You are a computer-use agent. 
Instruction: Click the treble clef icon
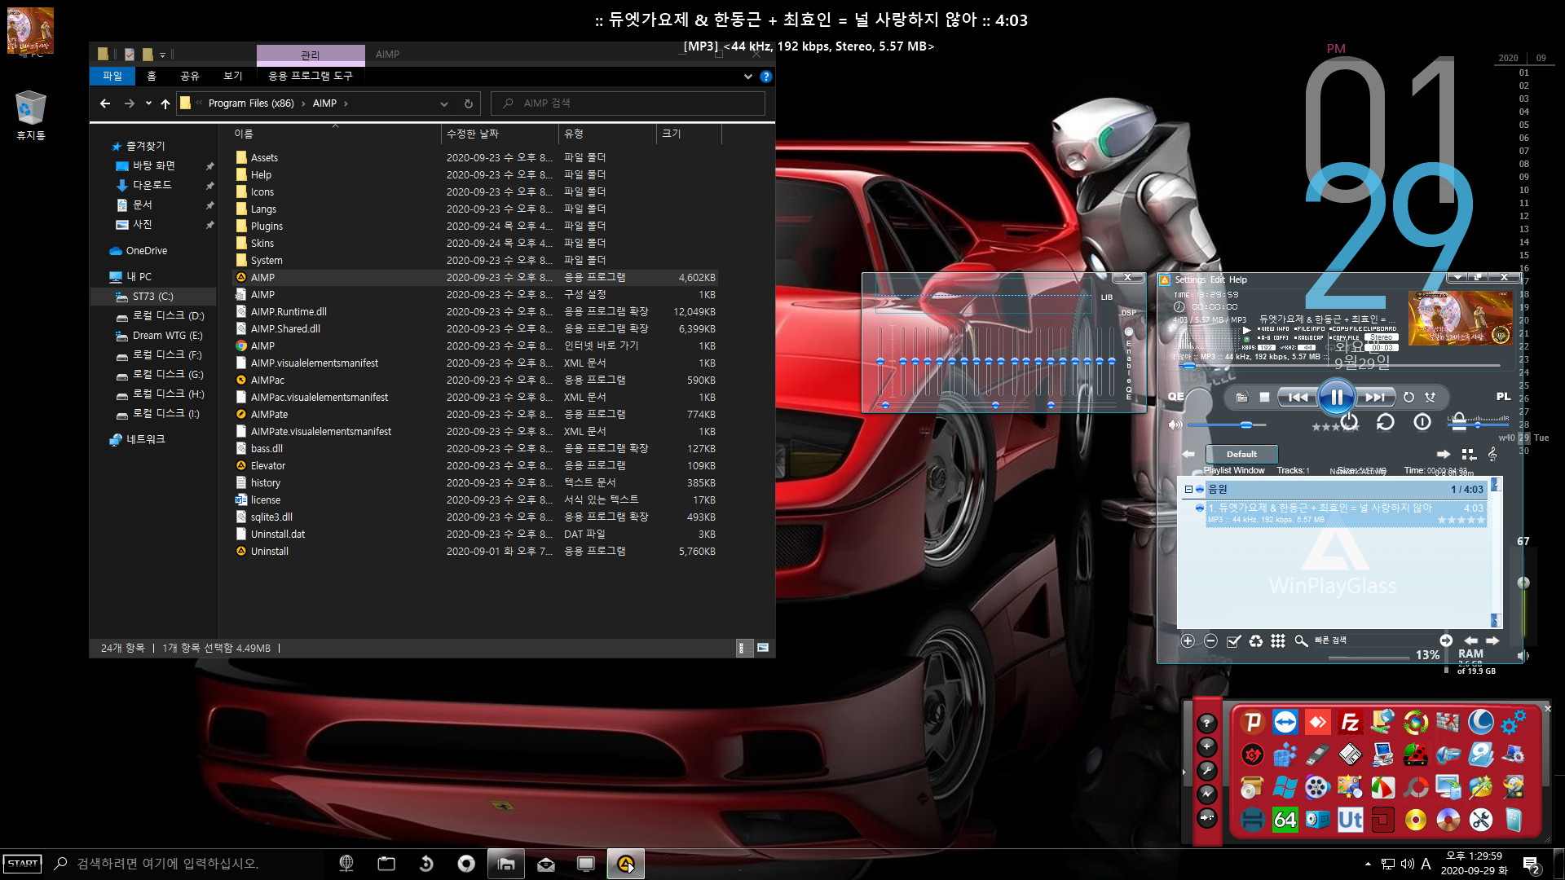pos(1492,454)
